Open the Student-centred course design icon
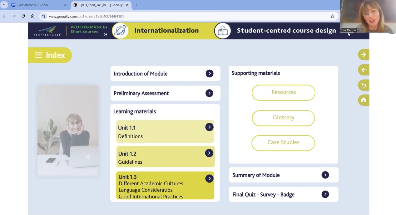 pyautogui.click(x=222, y=31)
